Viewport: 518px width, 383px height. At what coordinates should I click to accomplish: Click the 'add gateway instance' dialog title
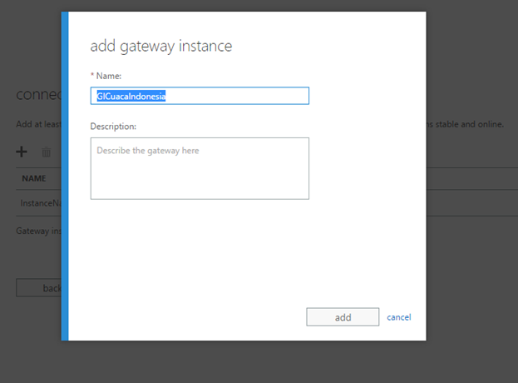click(x=160, y=46)
